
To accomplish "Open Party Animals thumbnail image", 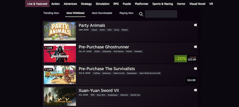I will (x=60, y=32).
